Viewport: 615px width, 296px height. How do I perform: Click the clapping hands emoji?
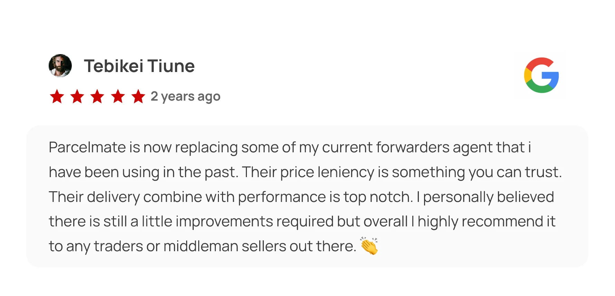369,246
